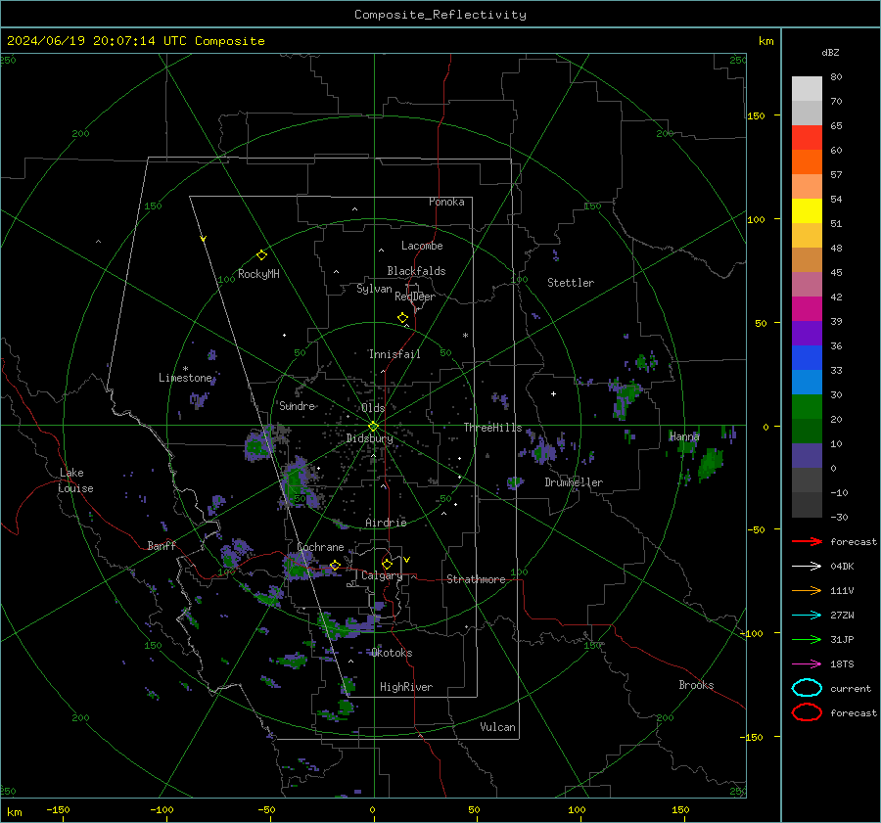Screen dimensions: 881x823
Task: Click the indigo 0–10 dBZ swatch
Action: (807, 456)
